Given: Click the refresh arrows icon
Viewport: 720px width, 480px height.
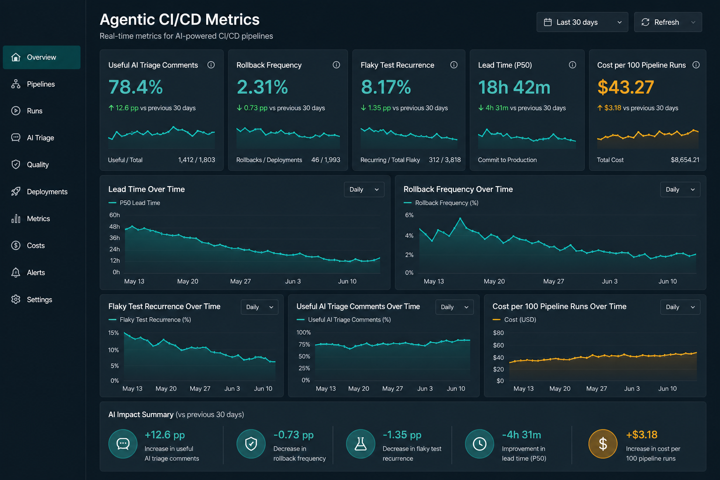Looking at the screenshot, I should point(645,22).
